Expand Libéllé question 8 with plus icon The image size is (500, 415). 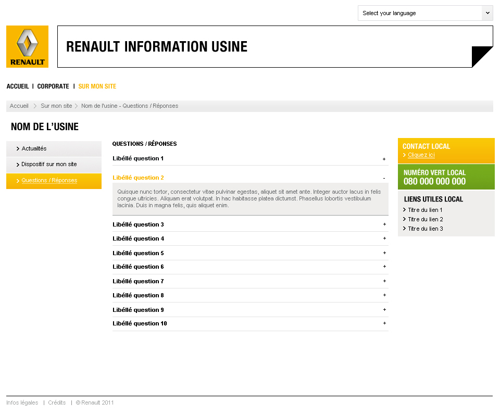tap(384, 295)
